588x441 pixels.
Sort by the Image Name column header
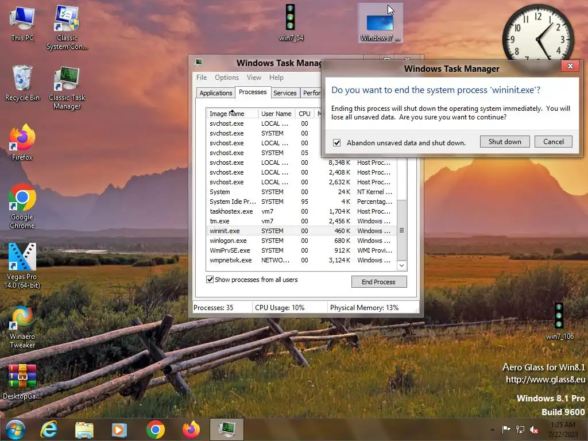point(232,114)
